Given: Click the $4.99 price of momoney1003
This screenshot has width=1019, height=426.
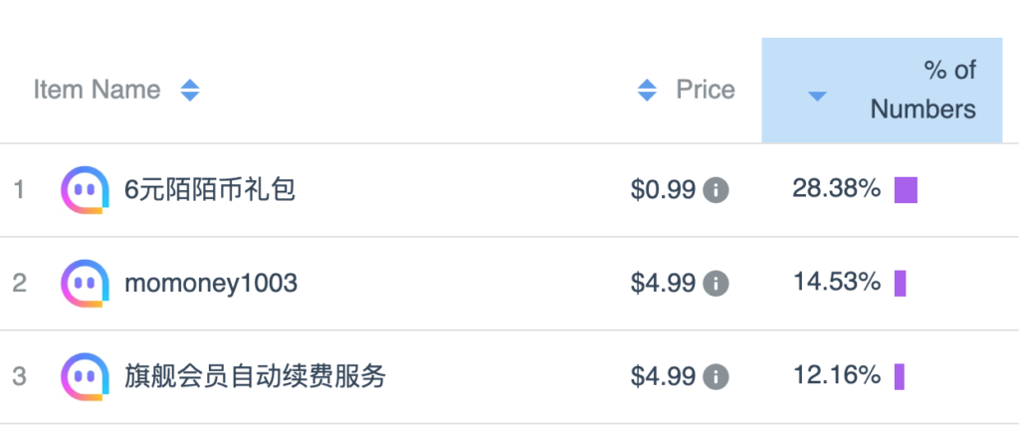Looking at the screenshot, I should click(x=663, y=284).
